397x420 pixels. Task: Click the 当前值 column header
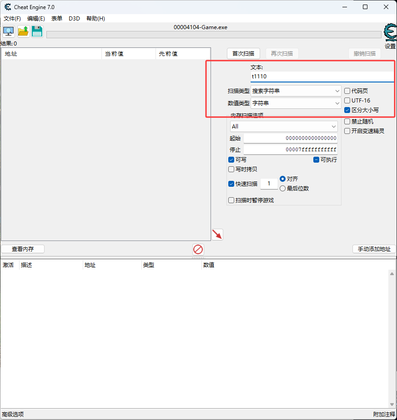pos(129,54)
